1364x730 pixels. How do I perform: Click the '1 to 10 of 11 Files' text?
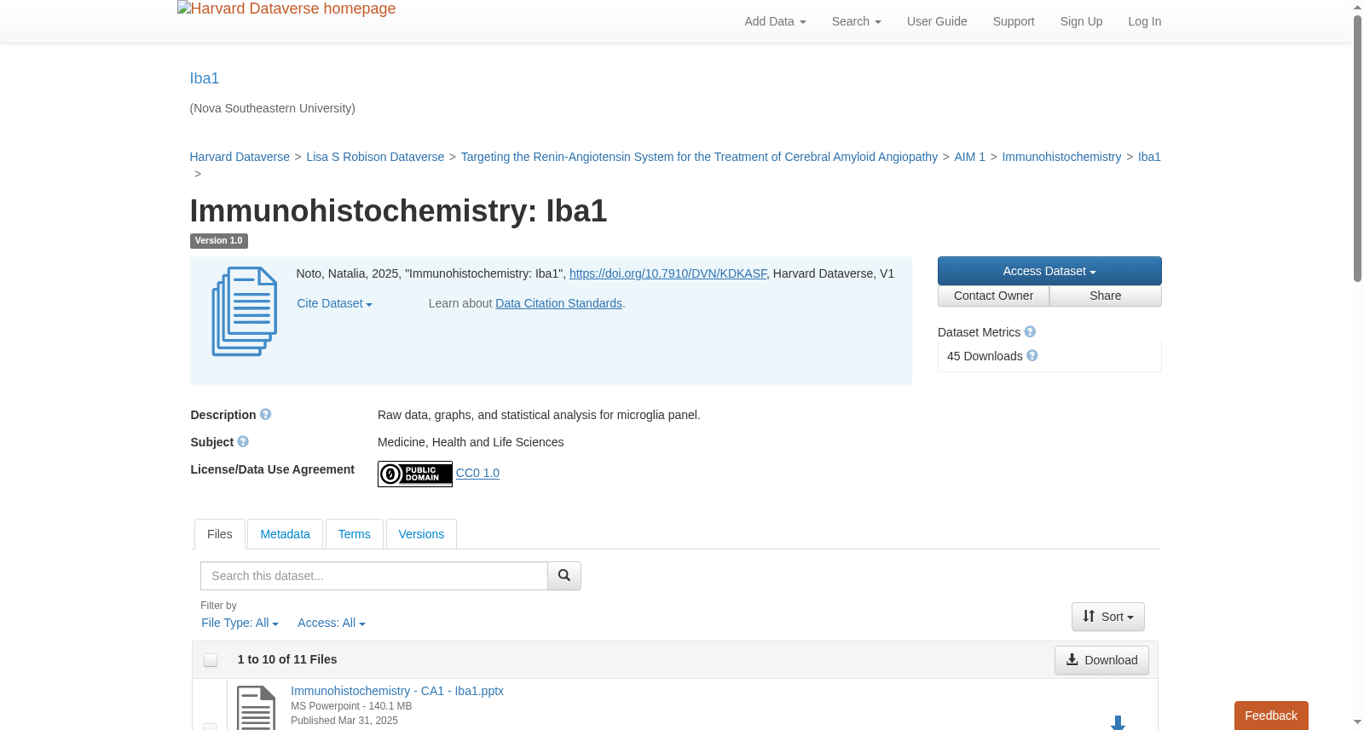click(287, 659)
